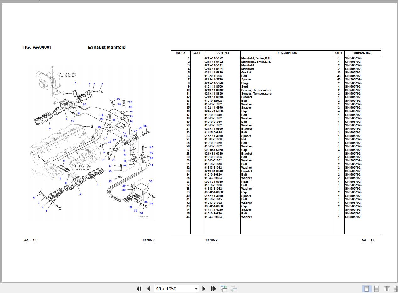Click the upper Turbocharger illustration in diagram
The height and width of the screenshot is (293, 398).
[x=47, y=79]
